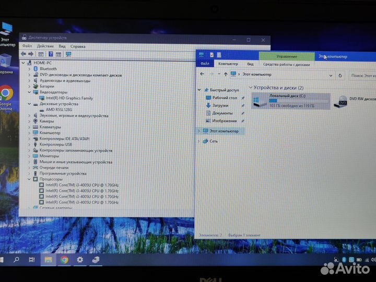Select Контроллеры IDE ATA/ATAPI row
This screenshot has height=282, width=376.
[x=65, y=138]
